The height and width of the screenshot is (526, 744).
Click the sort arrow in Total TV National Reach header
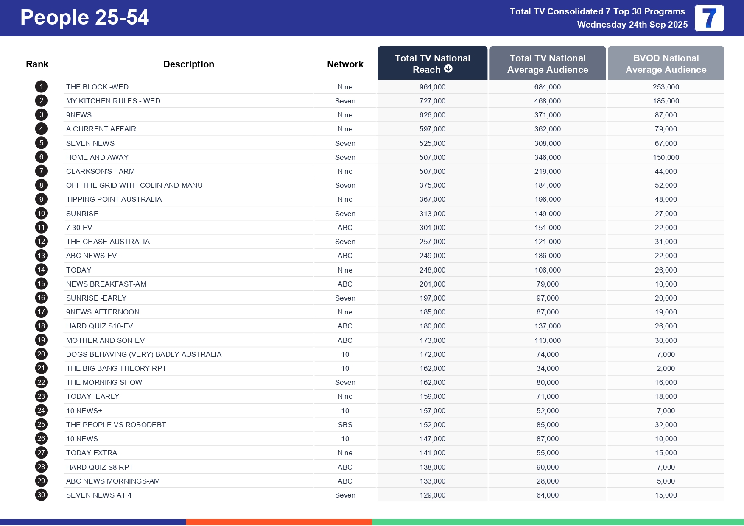(450, 70)
